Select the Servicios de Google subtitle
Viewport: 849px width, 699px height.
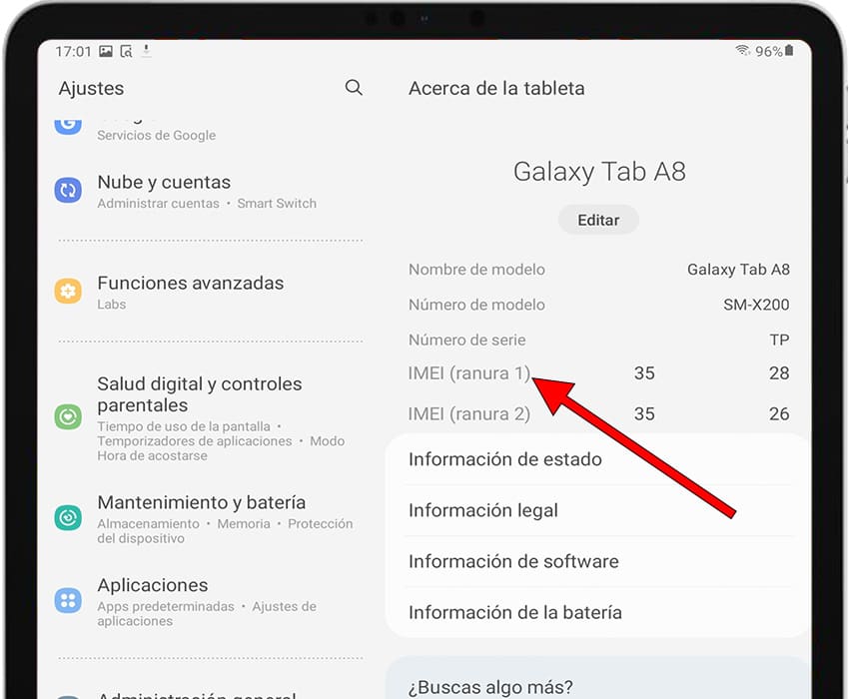(x=157, y=136)
